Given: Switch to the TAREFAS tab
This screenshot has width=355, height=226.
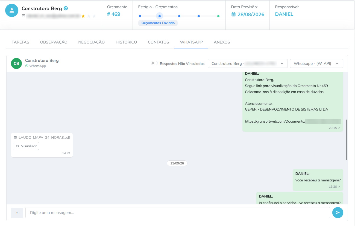Looking at the screenshot, I should tap(20, 42).
